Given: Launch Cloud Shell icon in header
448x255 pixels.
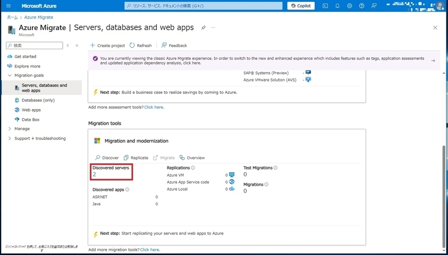Looking at the screenshot, I should tap(325, 6).
